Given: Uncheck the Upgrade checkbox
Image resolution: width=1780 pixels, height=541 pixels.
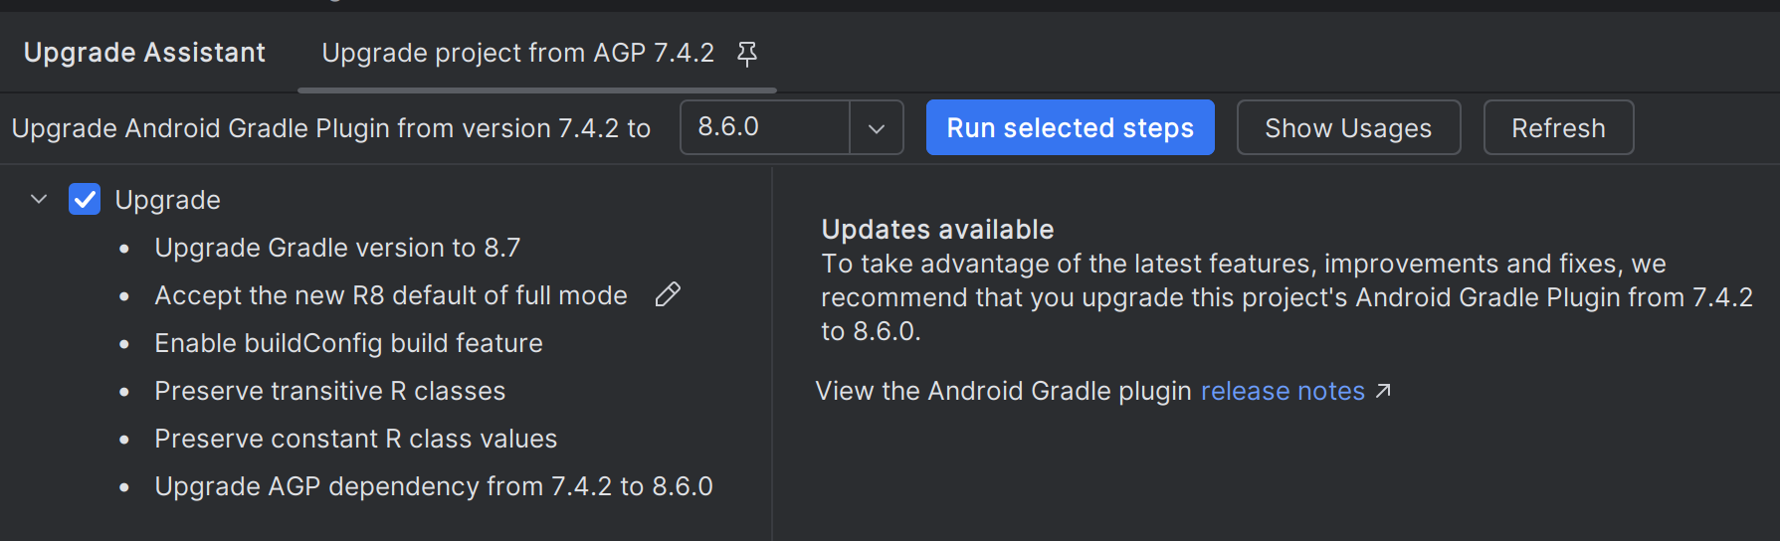Looking at the screenshot, I should pyautogui.click(x=85, y=200).
